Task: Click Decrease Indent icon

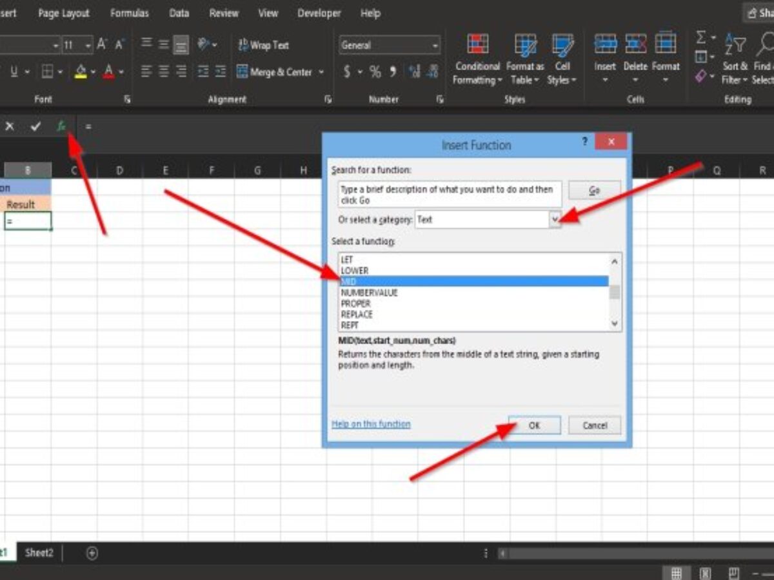Action: point(203,72)
